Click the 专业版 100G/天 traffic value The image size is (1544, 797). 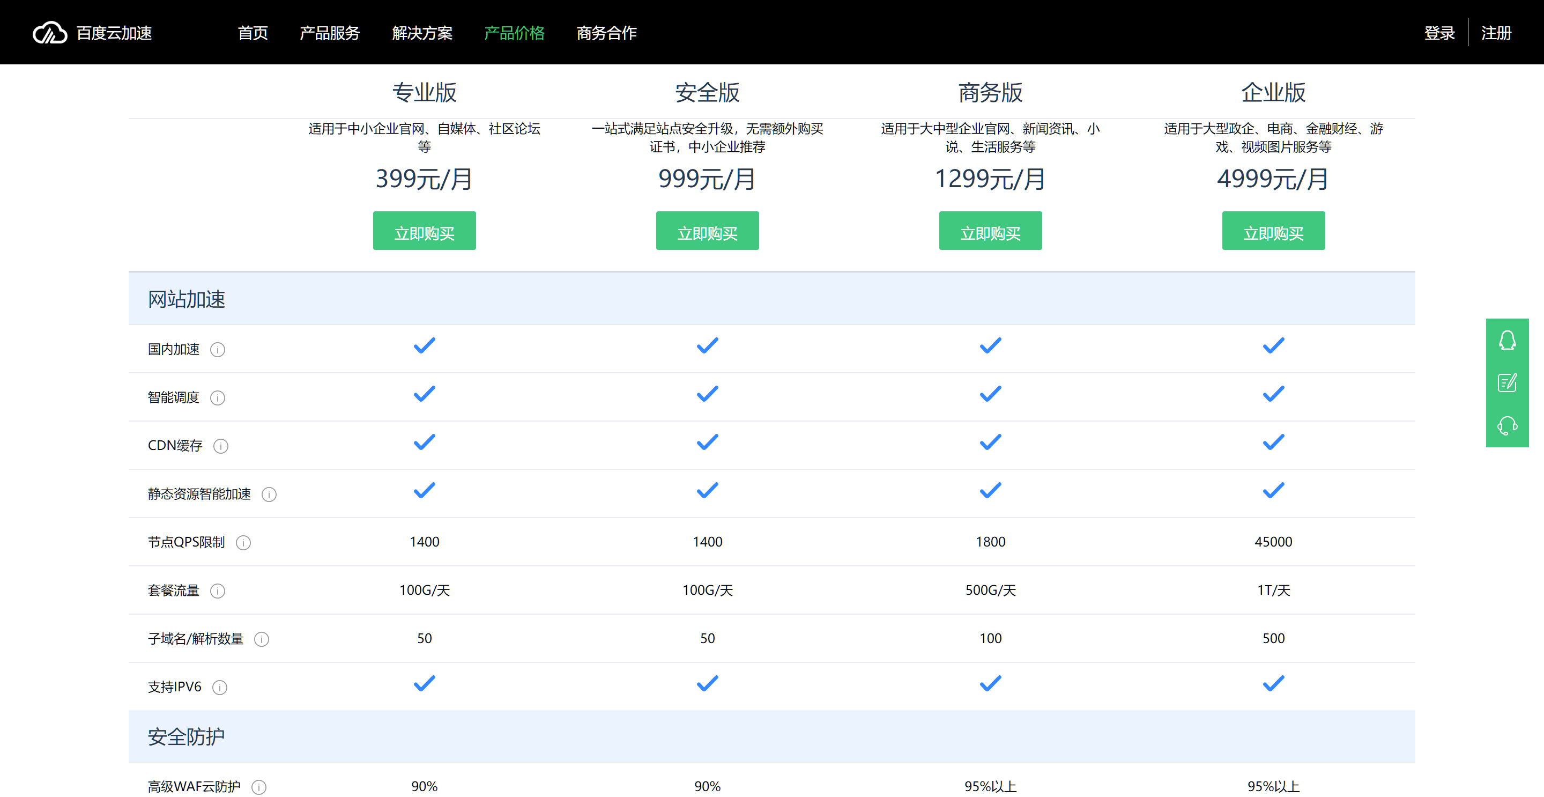tap(425, 591)
